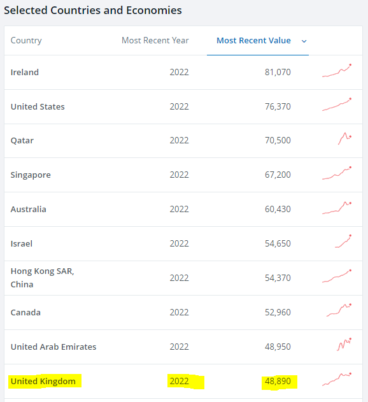Select the United Kingdom value 48,890
Screen dimensions: 368x402
(x=278, y=381)
